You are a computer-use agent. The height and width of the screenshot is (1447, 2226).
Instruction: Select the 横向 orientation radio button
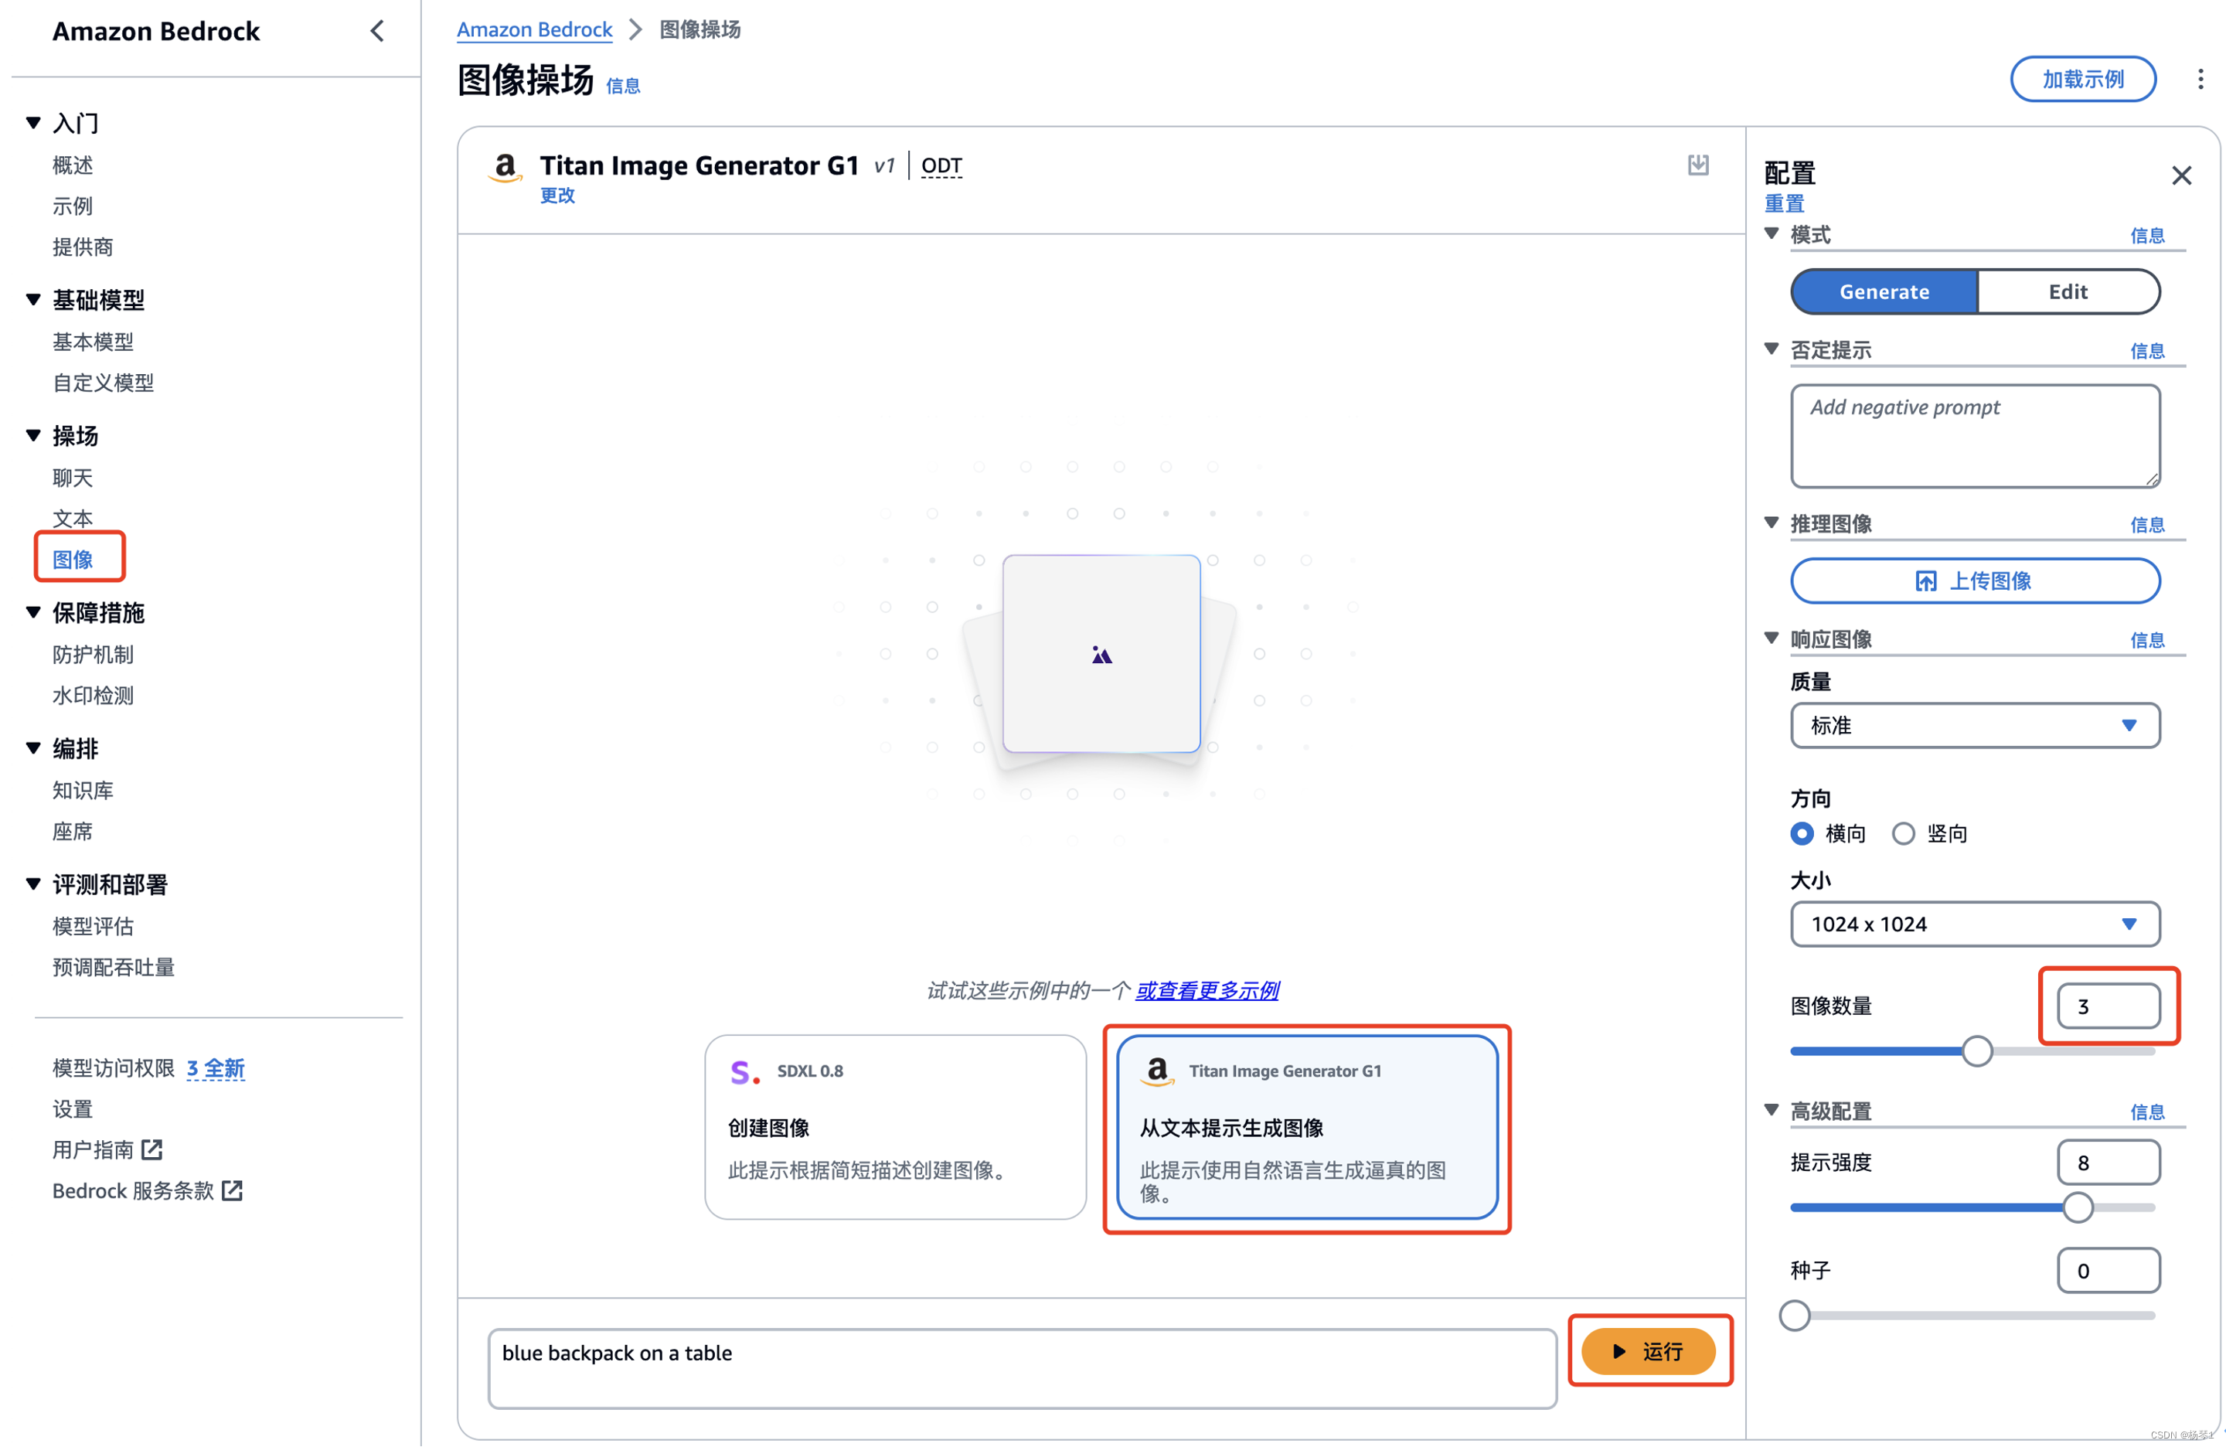coord(1802,833)
